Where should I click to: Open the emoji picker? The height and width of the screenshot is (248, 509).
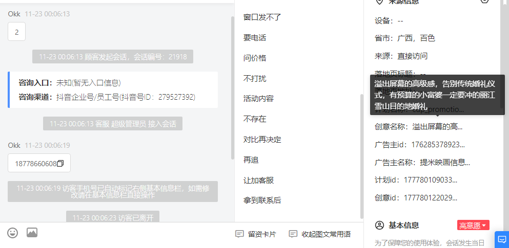(13, 233)
